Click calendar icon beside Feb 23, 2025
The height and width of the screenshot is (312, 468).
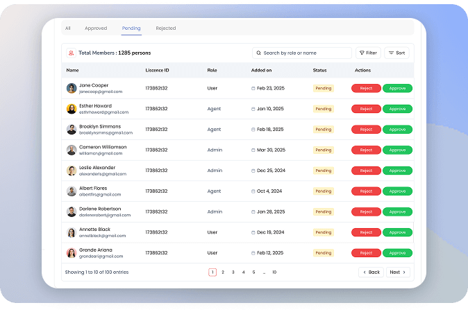(x=253, y=89)
